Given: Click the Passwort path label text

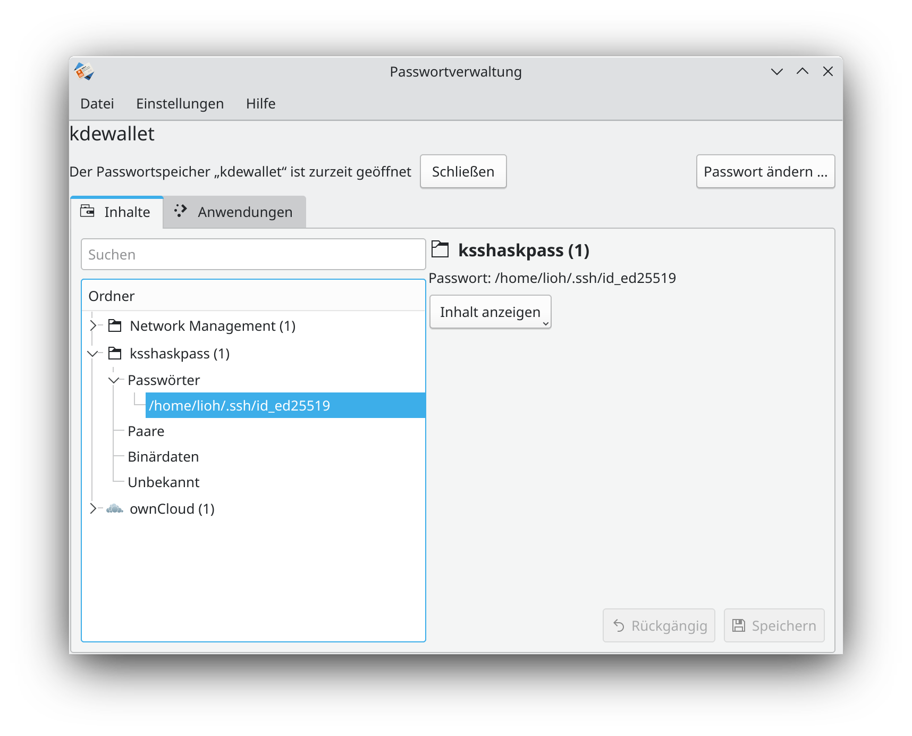Looking at the screenshot, I should click(x=552, y=278).
